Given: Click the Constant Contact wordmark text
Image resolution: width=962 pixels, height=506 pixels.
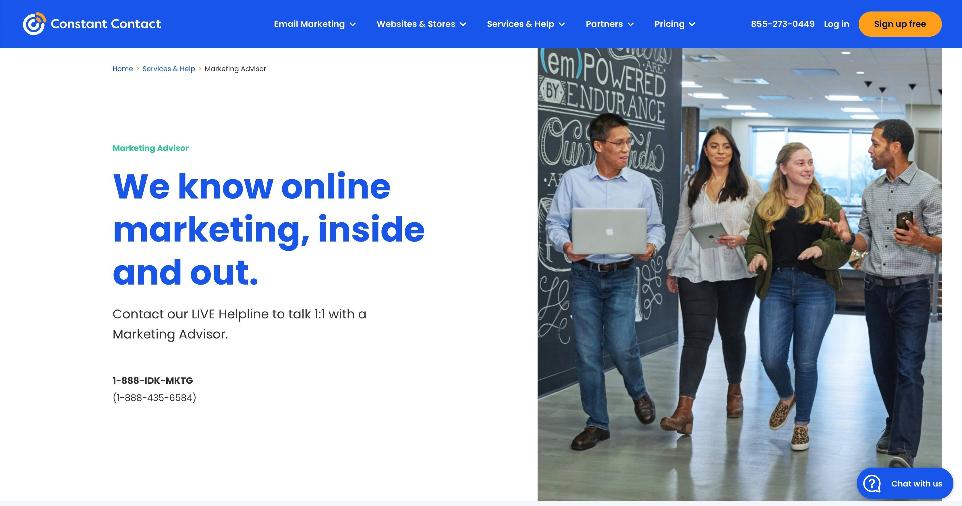Looking at the screenshot, I should click(x=106, y=24).
